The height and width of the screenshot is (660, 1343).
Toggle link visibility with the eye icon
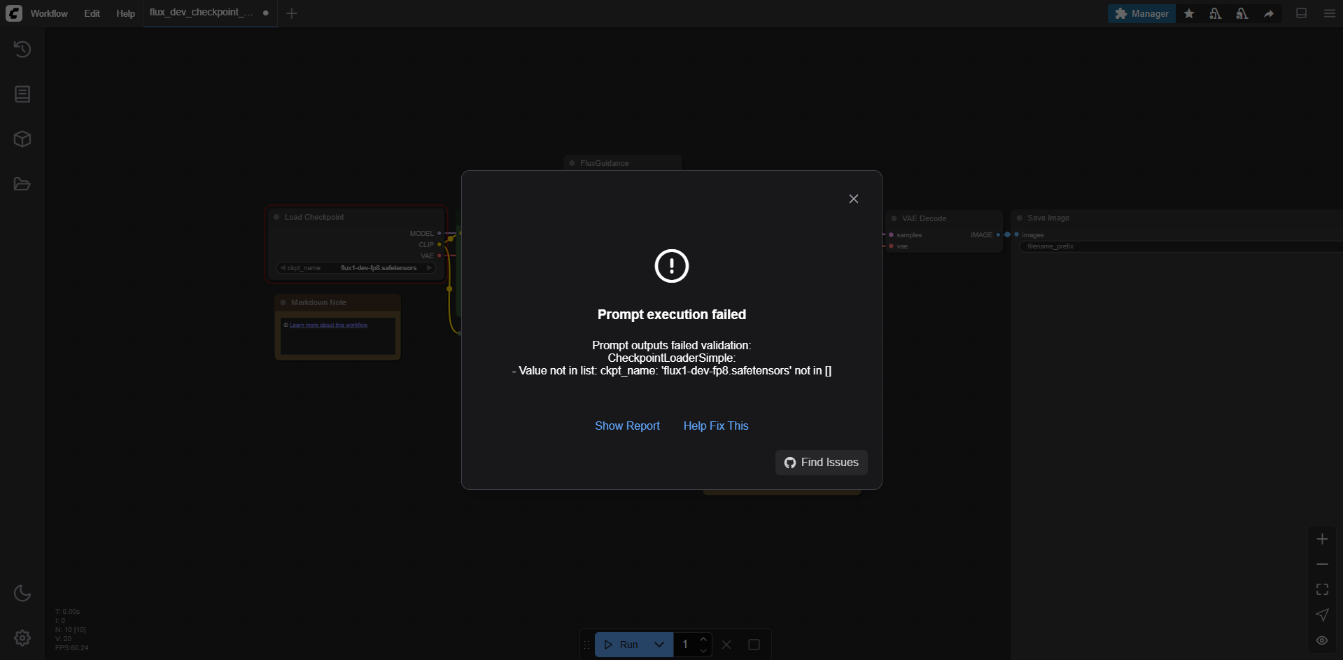pos(1322,640)
